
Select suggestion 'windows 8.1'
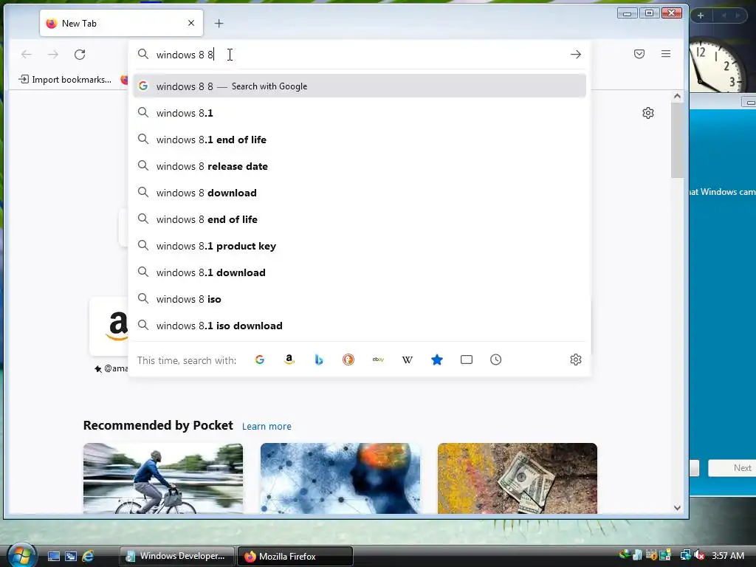click(360, 113)
